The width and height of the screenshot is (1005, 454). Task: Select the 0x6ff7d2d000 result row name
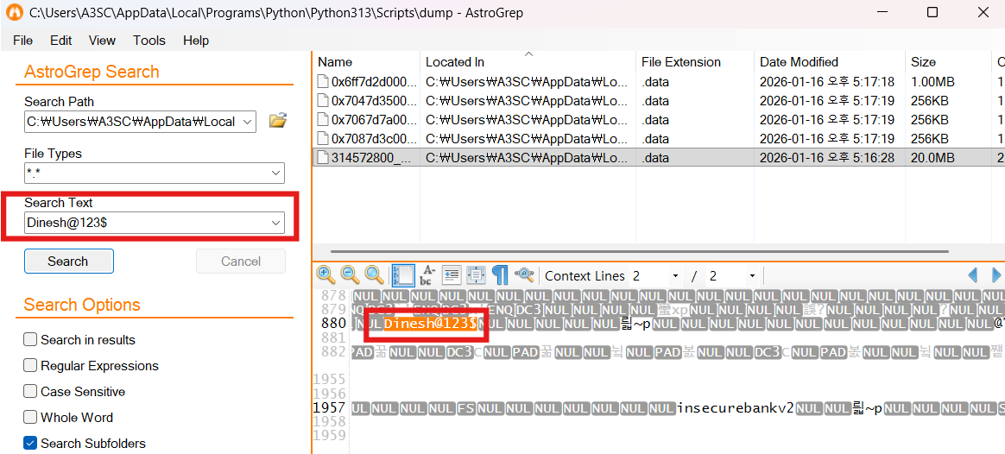point(375,82)
